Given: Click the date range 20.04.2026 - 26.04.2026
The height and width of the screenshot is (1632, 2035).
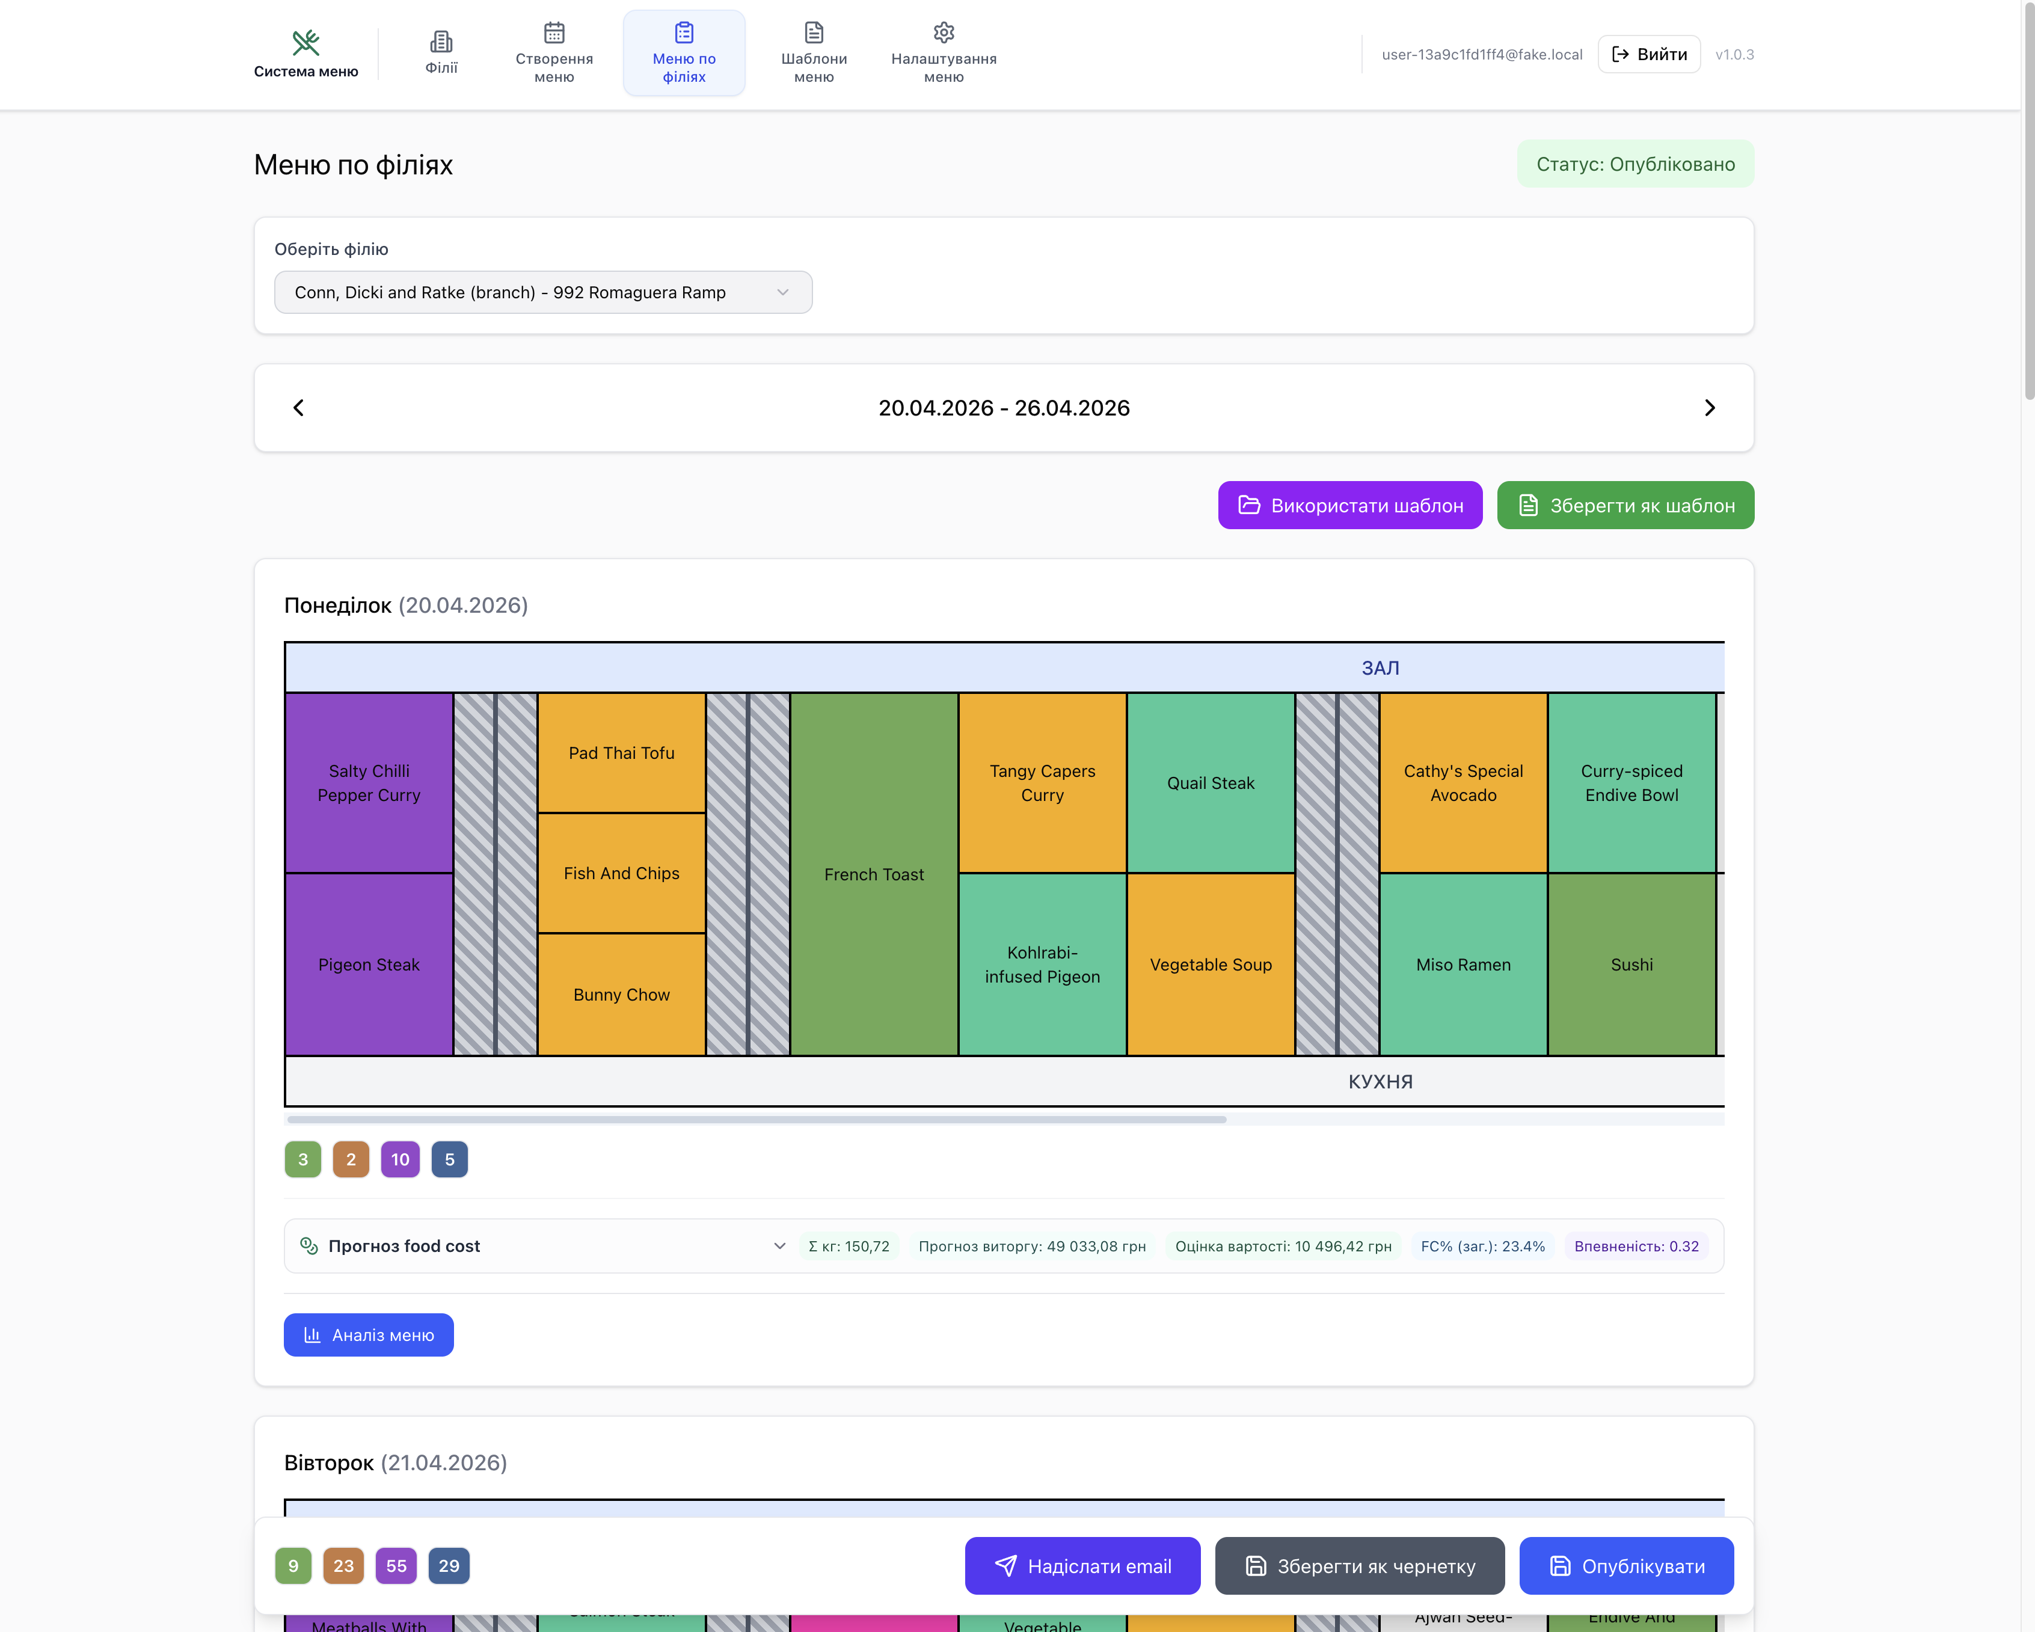Looking at the screenshot, I should click(1004, 408).
